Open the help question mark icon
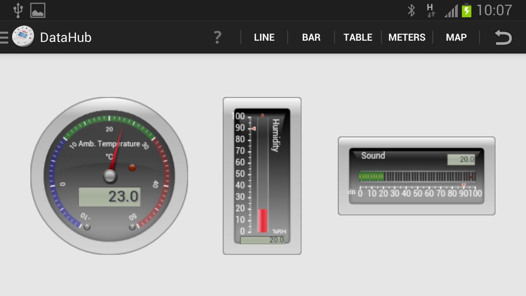 [217, 37]
